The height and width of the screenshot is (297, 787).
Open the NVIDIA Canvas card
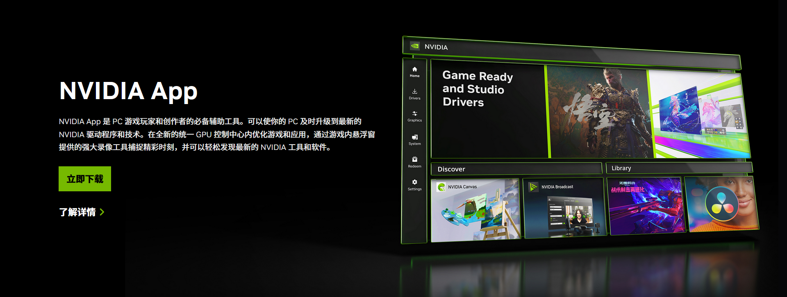coord(475,209)
